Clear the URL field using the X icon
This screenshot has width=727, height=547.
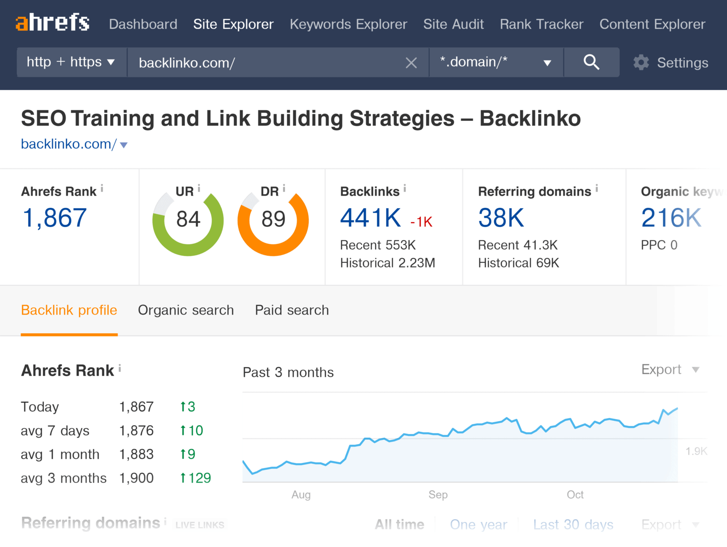(x=411, y=63)
